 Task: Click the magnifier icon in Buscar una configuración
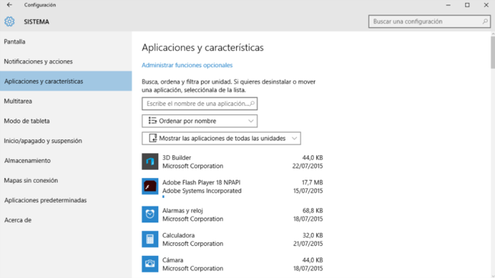(485, 21)
